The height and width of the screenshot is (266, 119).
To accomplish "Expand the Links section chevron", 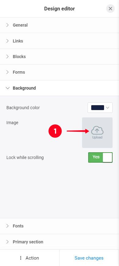I will point(7,41).
